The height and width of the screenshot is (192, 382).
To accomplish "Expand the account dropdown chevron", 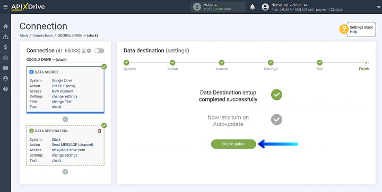I will coord(378,7).
